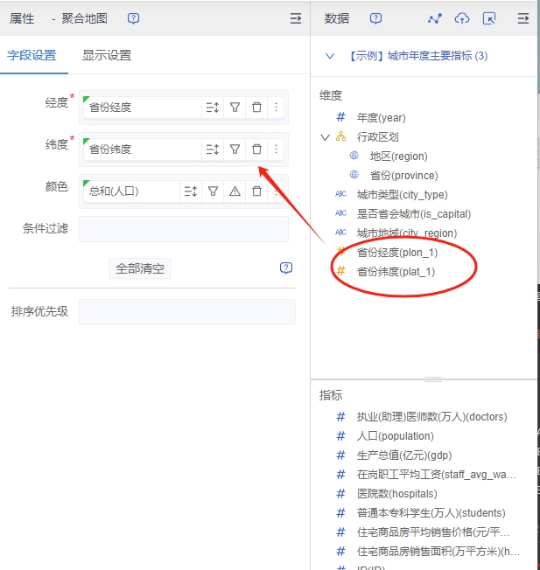Open the more options menu for the 经度 field

tap(277, 108)
